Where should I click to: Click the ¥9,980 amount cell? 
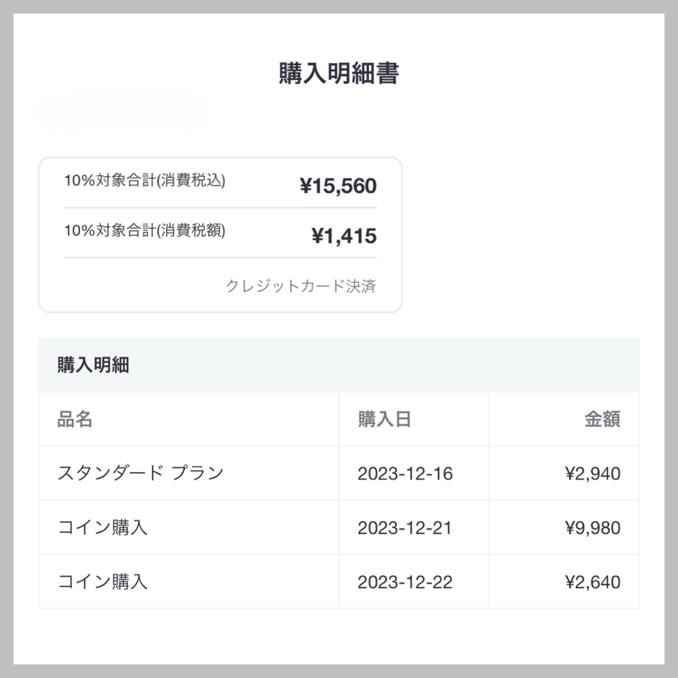coord(592,528)
